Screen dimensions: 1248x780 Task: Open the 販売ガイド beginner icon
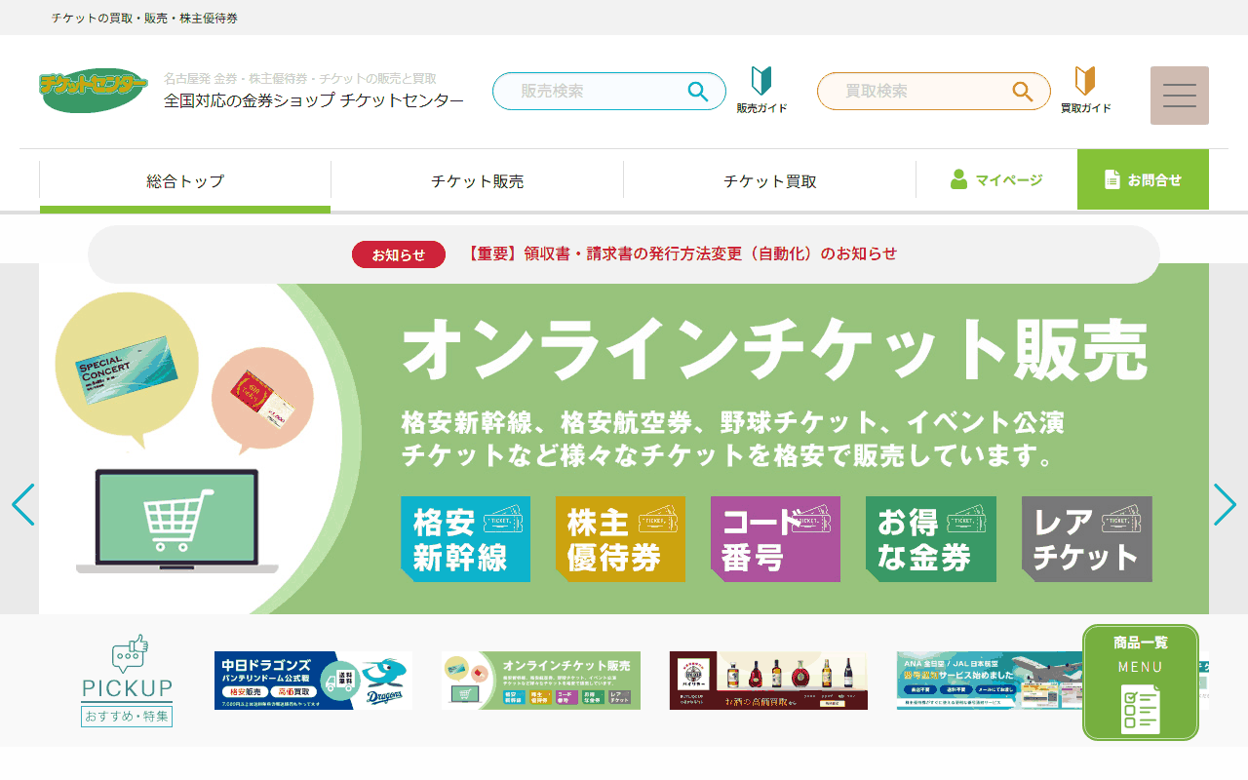pyautogui.click(x=761, y=91)
